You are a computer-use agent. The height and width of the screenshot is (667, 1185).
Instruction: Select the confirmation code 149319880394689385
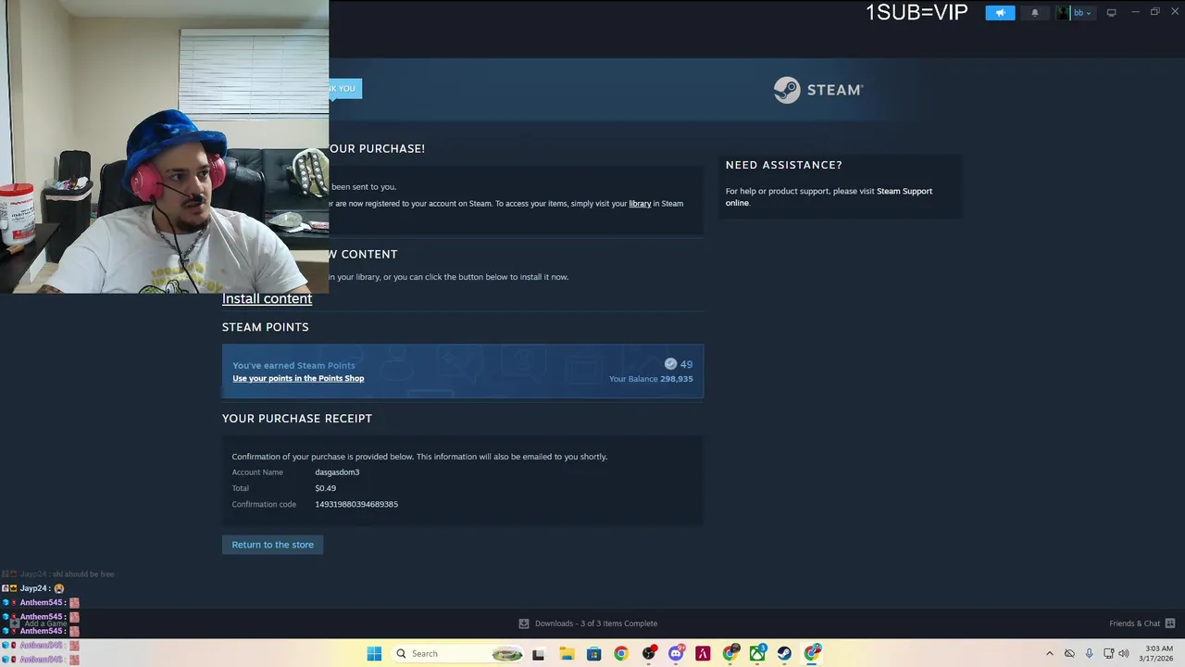[x=356, y=504]
